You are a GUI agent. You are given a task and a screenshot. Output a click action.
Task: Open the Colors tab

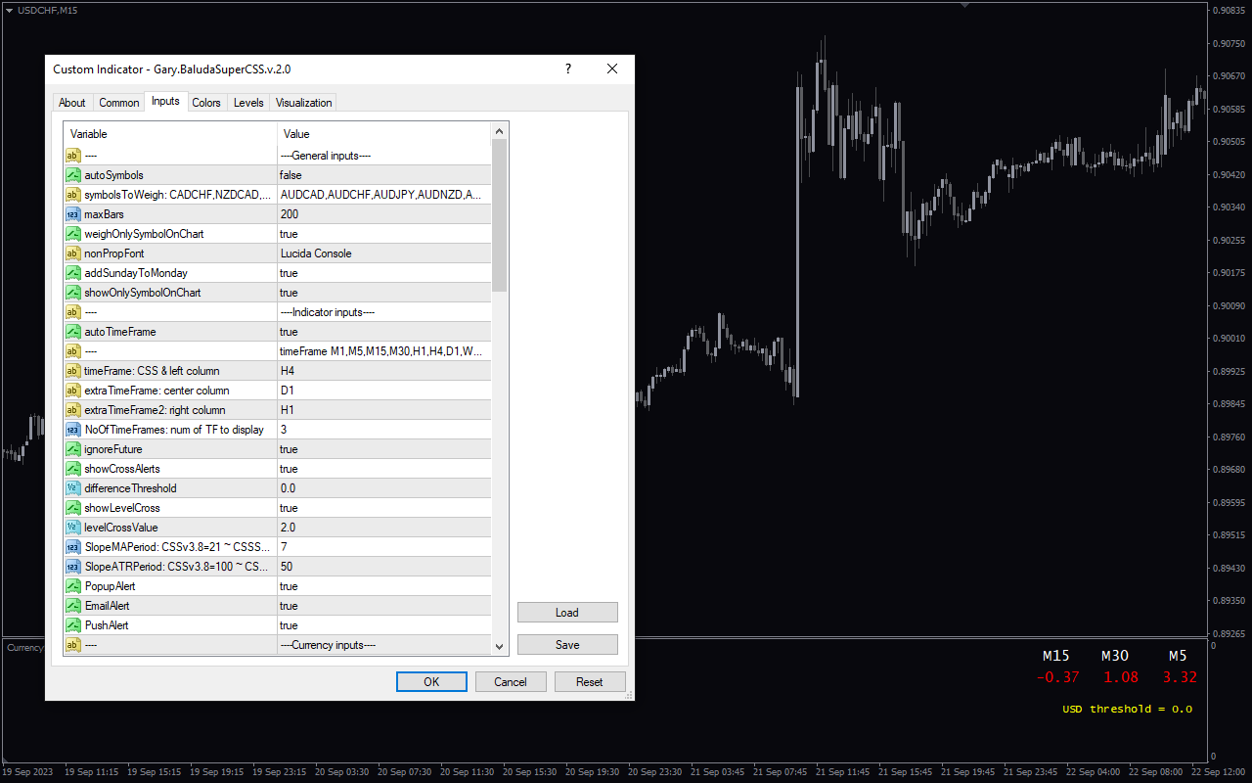tap(206, 103)
